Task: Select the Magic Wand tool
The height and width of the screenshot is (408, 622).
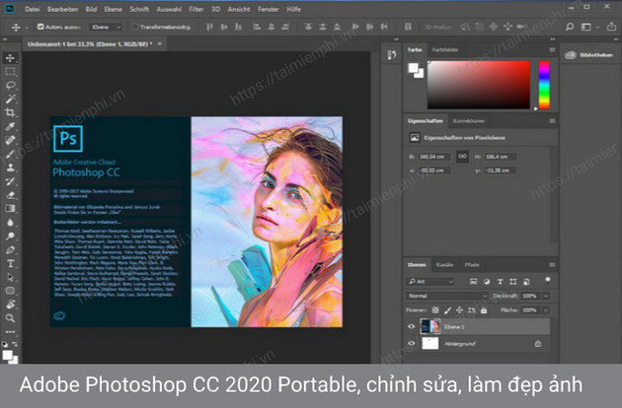Action: click(10, 99)
